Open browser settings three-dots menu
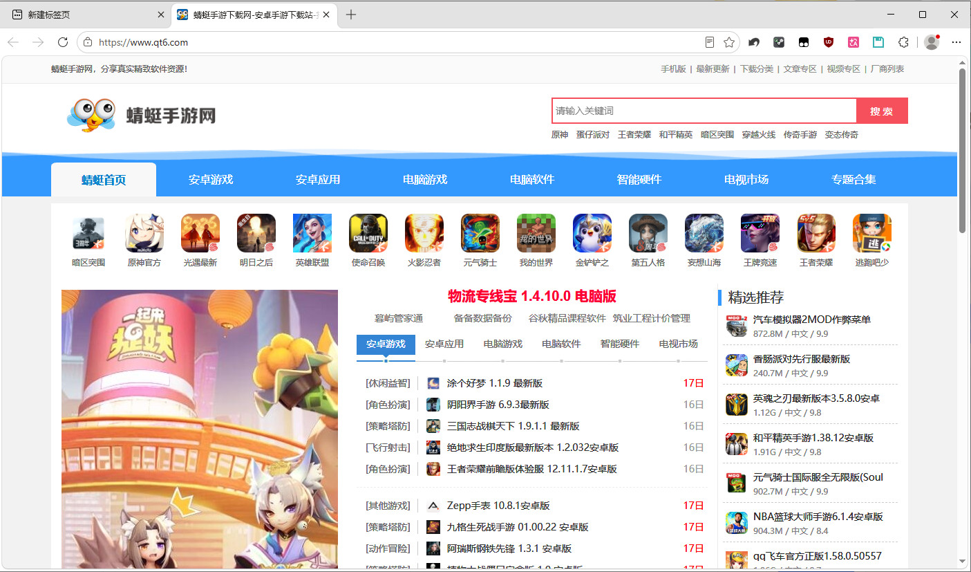971x572 pixels. (x=956, y=42)
